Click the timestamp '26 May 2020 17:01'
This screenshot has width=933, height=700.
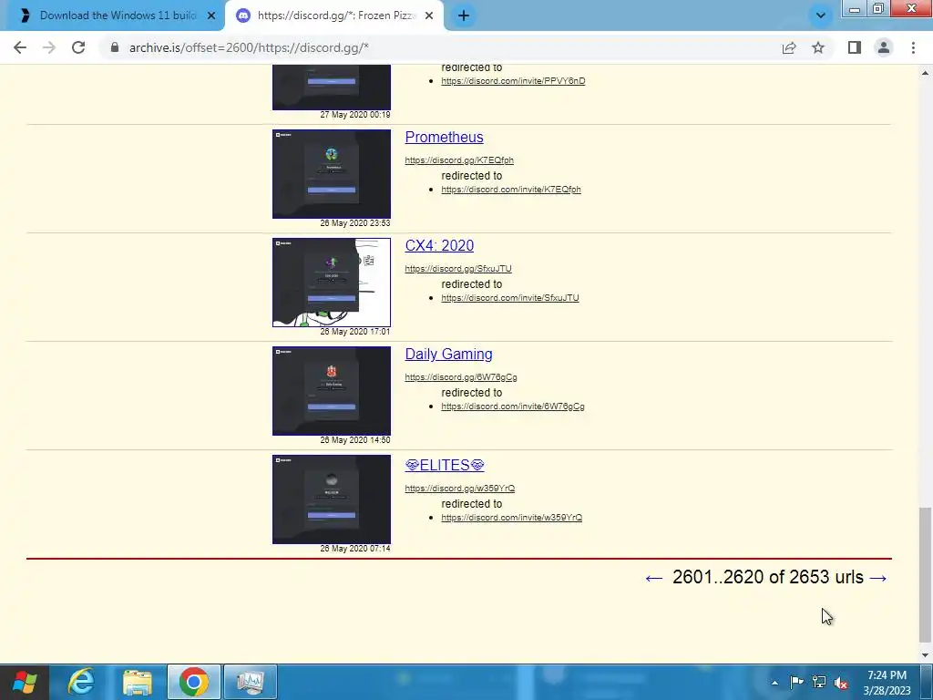pyautogui.click(x=355, y=332)
